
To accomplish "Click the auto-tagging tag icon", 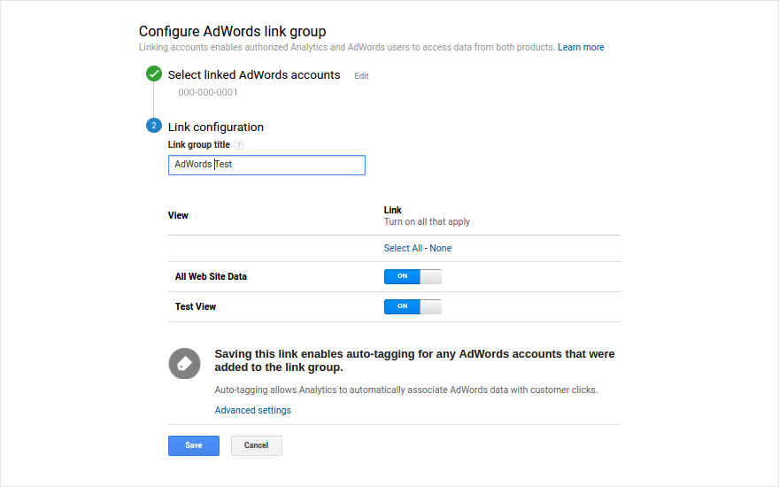I will pyautogui.click(x=184, y=363).
